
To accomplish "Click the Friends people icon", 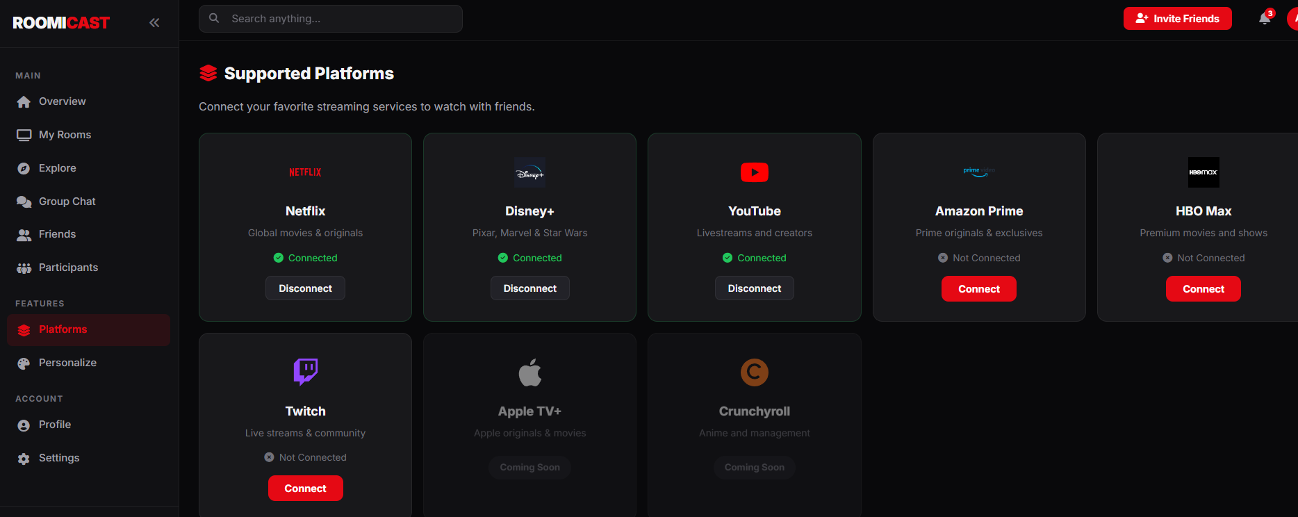I will (x=24, y=235).
